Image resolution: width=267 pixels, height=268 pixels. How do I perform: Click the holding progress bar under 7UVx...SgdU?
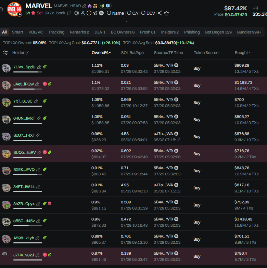click(x=28, y=72)
